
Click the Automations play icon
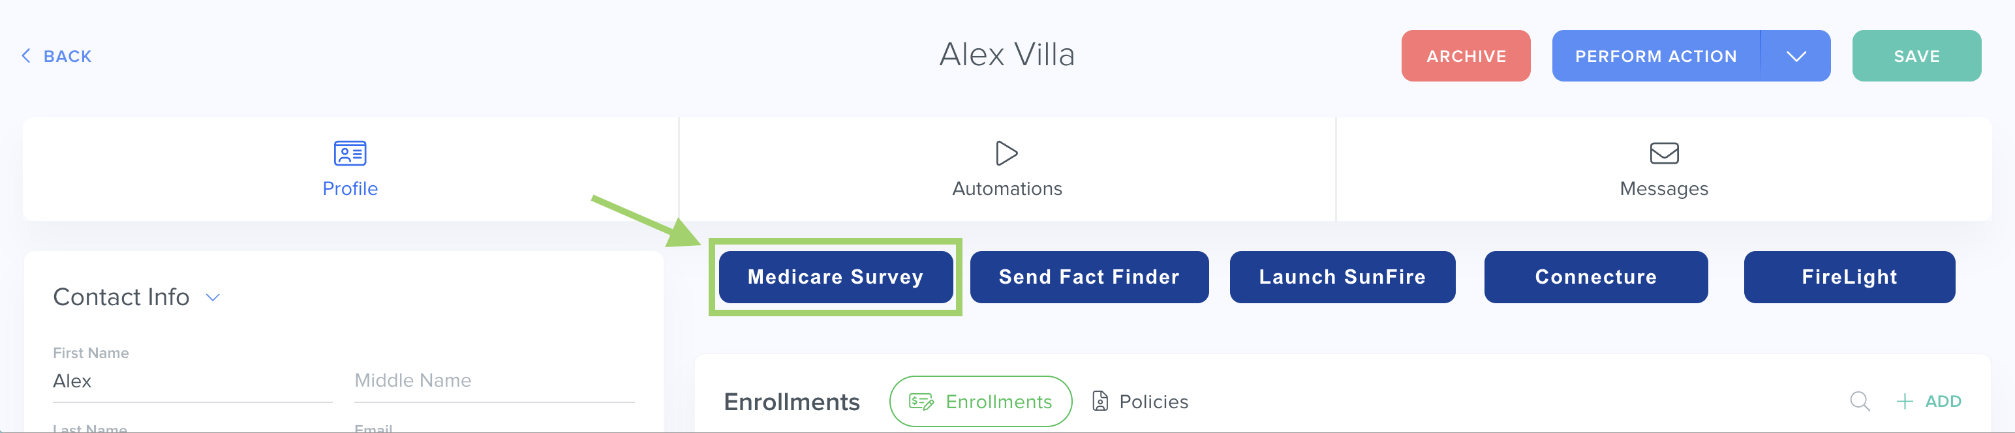click(1007, 153)
